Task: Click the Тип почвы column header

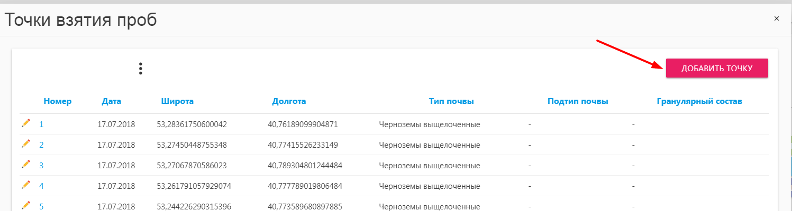Action: click(451, 101)
